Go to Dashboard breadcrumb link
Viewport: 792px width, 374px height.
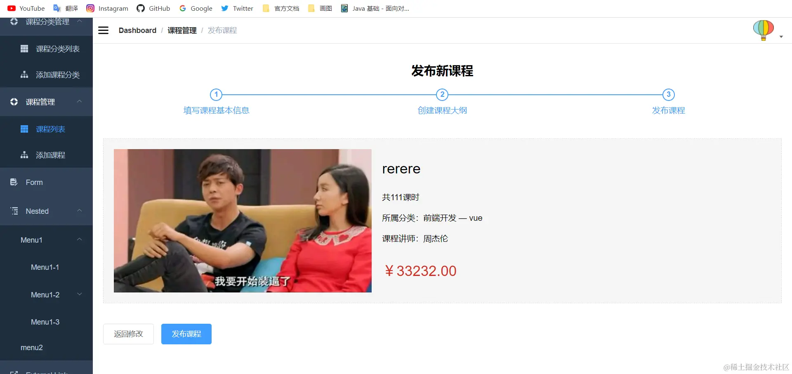(137, 30)
